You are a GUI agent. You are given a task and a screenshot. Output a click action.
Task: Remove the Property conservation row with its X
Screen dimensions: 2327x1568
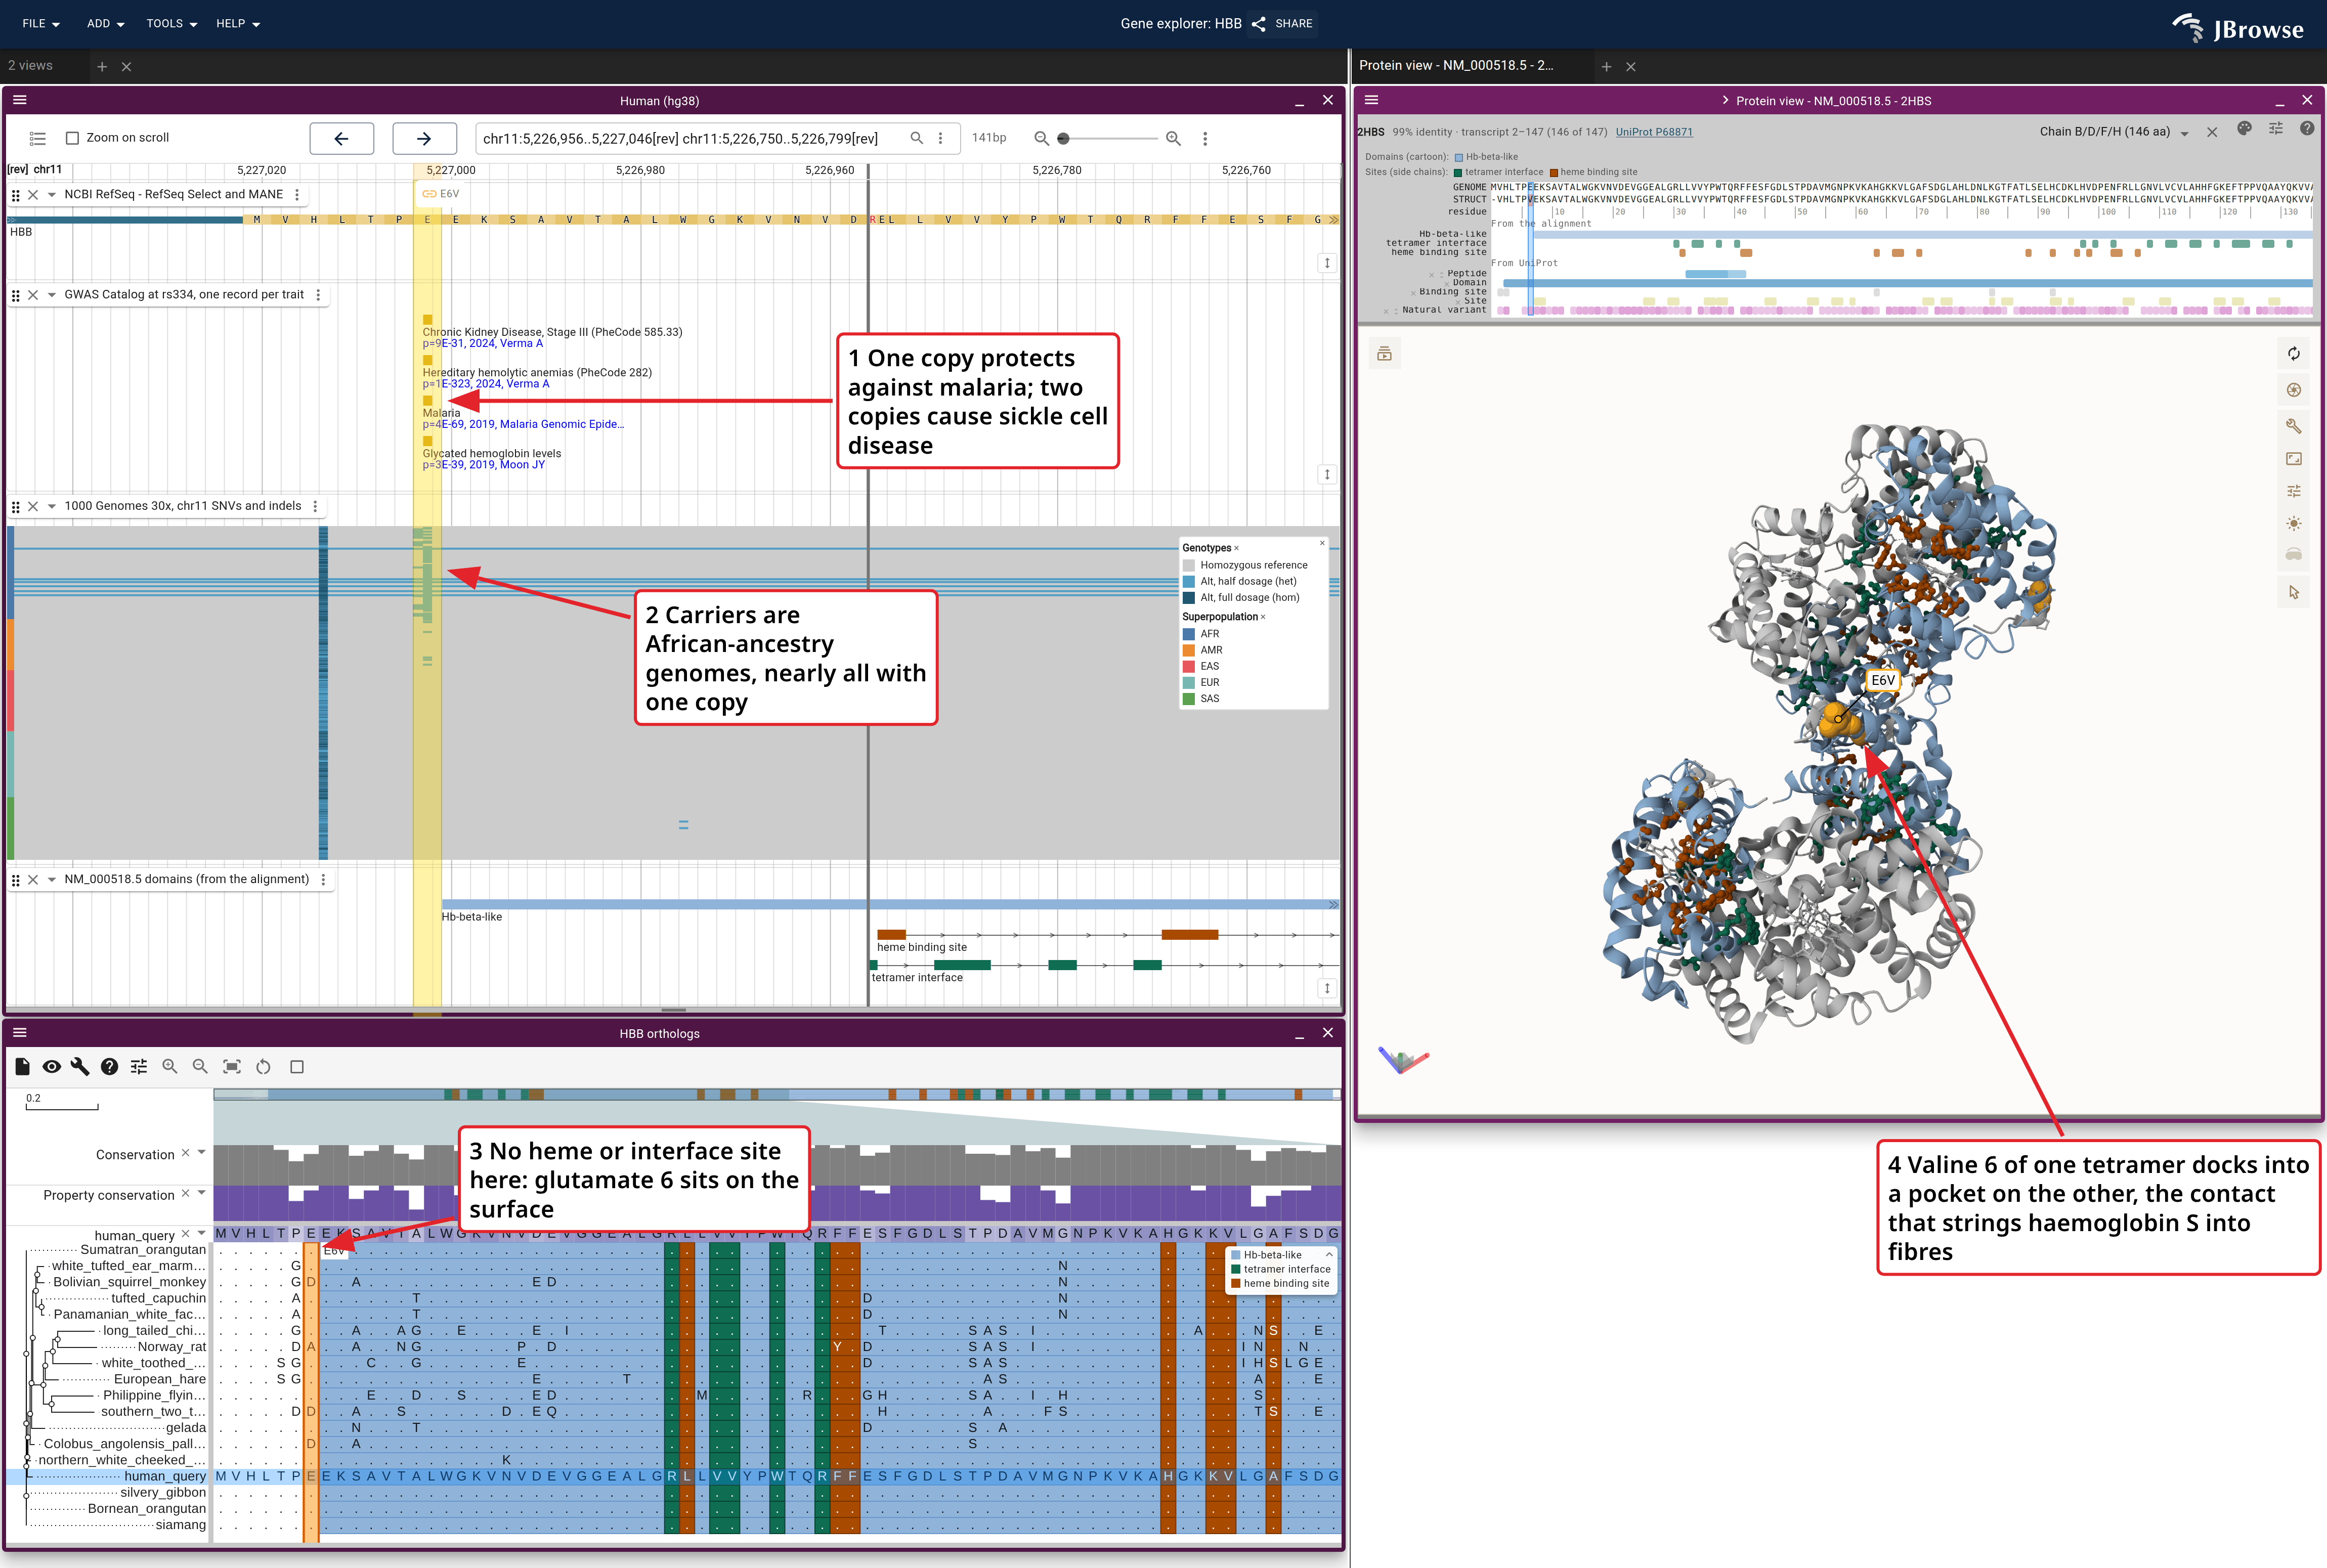(185, 1194)
